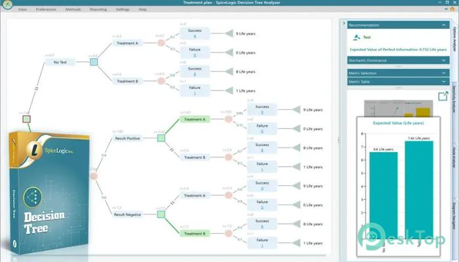This screenshot has height=262, width=459.
Task: Click payoff triangle for bottommost 1 Life years
Action: 297,243
